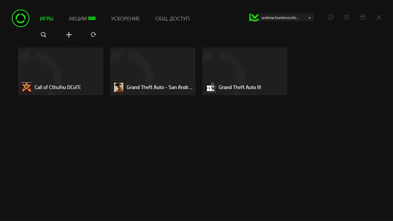Refresh the games list
393x221 pixels.
93,35
